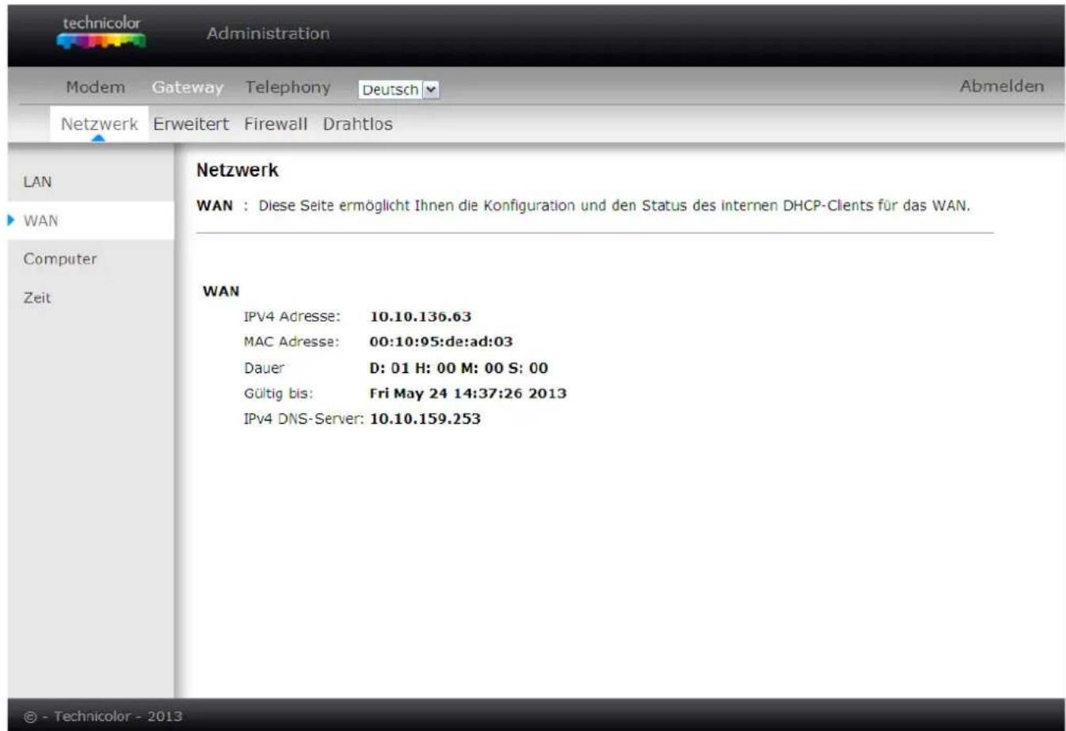Click the date Fri May 24 14:37:26 2013

tap(468, 394)
